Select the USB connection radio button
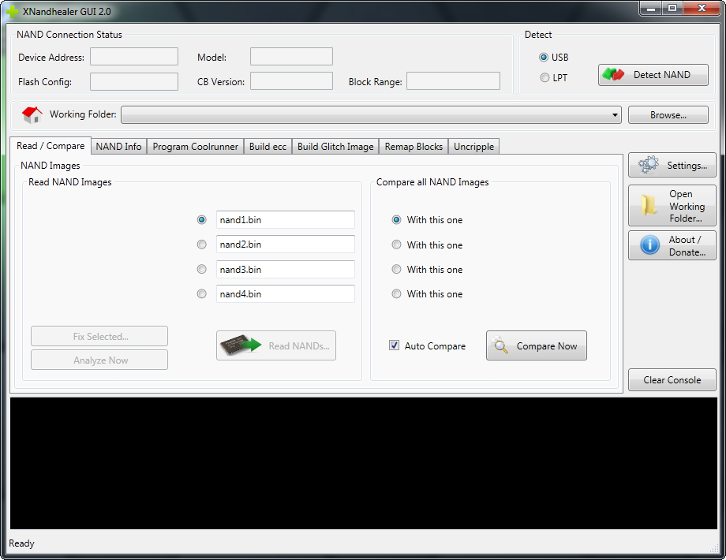This screenshot has height=560, width=726. pos(544,58)
